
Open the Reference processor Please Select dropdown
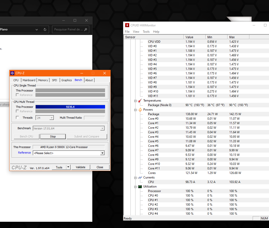click(102, 153)
